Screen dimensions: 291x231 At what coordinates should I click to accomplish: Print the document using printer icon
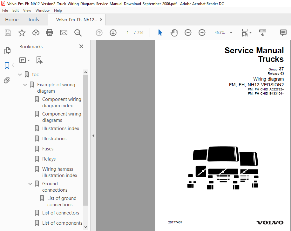coord(50,33)
